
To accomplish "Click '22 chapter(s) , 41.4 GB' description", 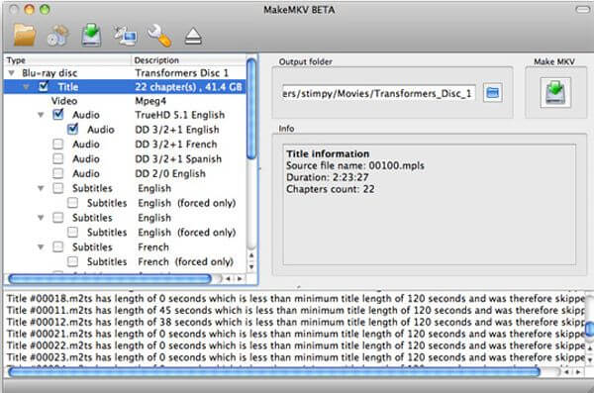I will [x=188, y=87].
